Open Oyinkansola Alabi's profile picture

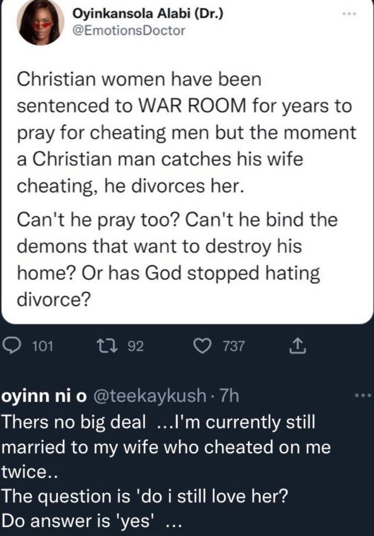[40, 22]
